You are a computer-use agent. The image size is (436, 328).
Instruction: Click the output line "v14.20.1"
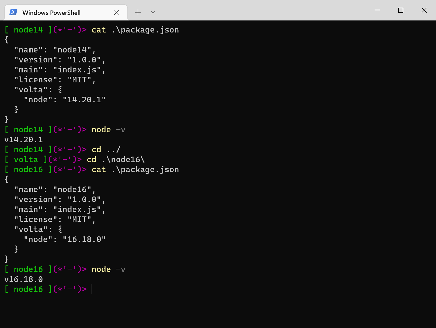(x=24, y=140)
